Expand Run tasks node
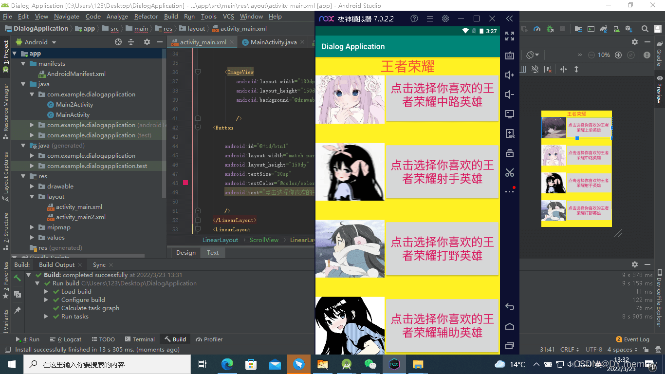665x374 pixels. click(46, 317)
